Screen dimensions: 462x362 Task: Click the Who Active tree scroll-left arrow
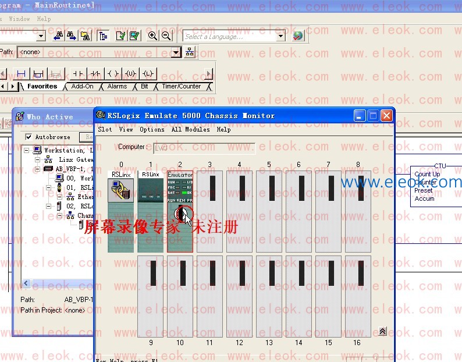click(x=26, y=283)
